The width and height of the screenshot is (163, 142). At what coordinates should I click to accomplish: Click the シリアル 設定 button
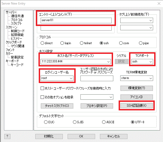click(122, 61)
